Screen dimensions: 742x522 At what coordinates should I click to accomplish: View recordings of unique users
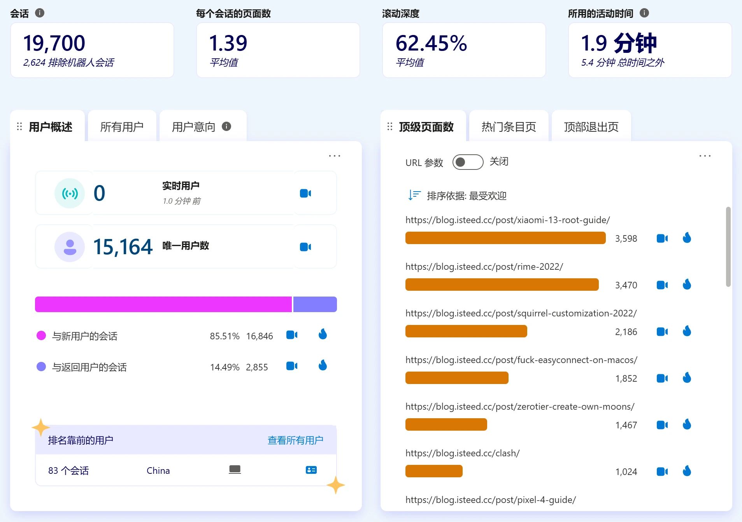click(x=305, y=247)
